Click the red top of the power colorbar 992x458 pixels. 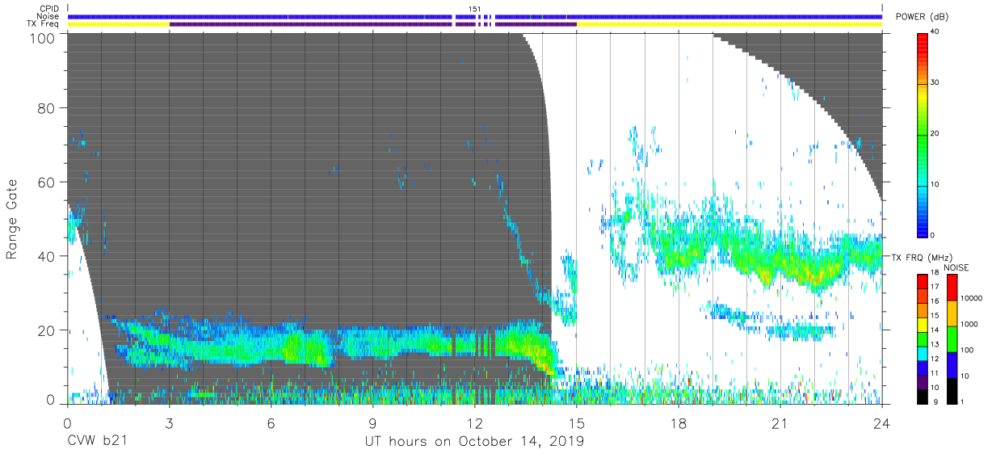tap(923, 40)
